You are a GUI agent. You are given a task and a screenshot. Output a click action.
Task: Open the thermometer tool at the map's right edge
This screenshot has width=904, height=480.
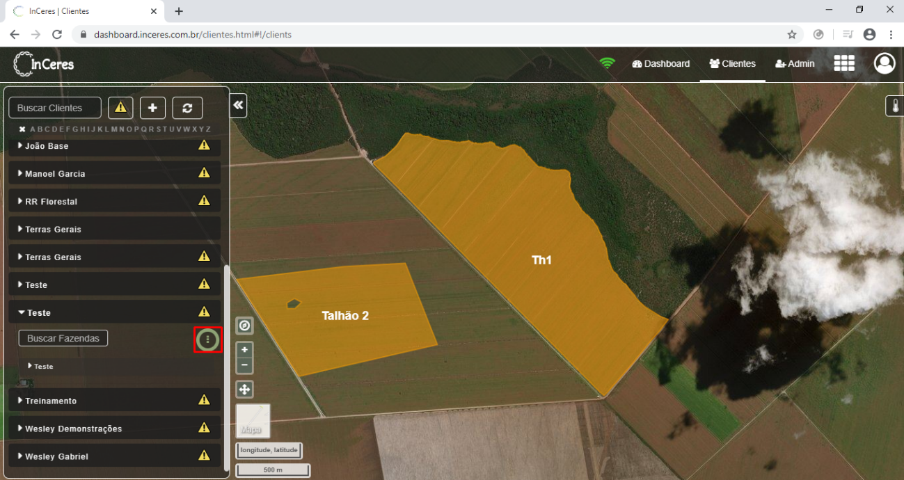[x=894, y=106]
